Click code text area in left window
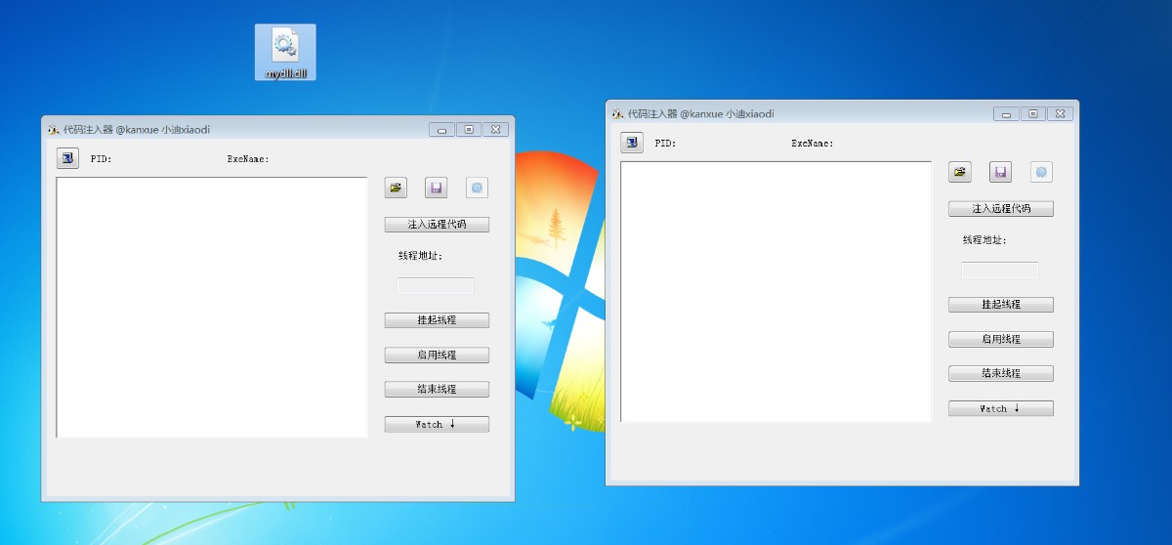 point(212,308)
